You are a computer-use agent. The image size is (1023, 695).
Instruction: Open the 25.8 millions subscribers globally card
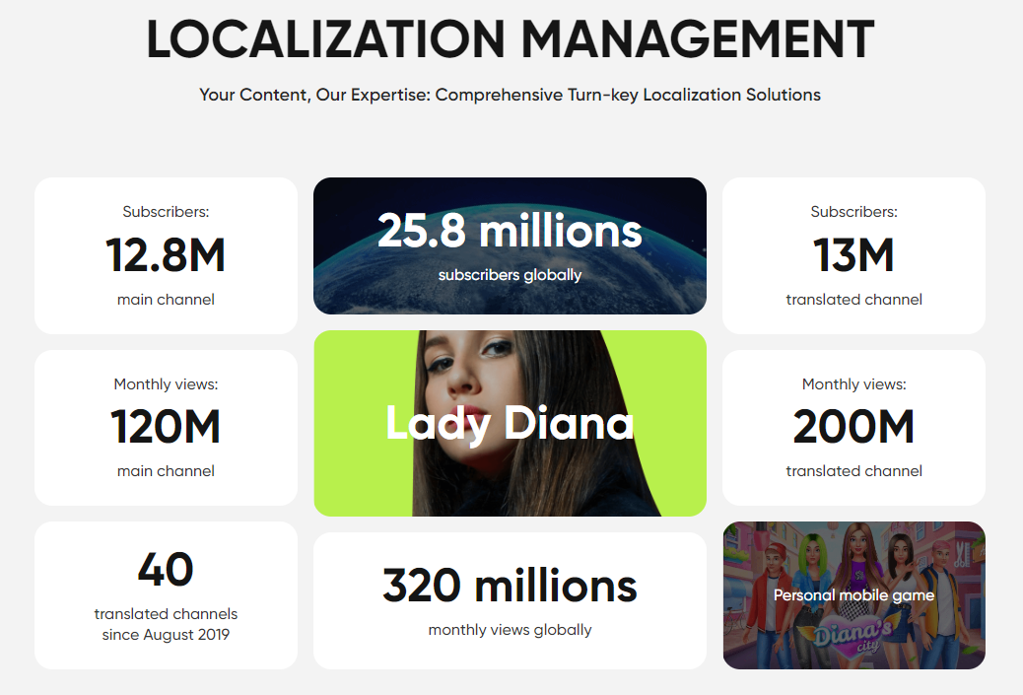click(510, 245)
